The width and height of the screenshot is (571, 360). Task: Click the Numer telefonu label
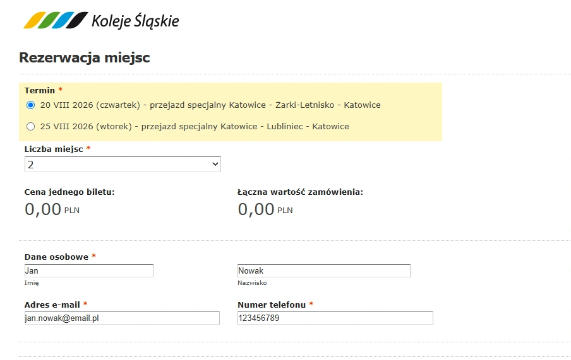(x=272, y=305)
